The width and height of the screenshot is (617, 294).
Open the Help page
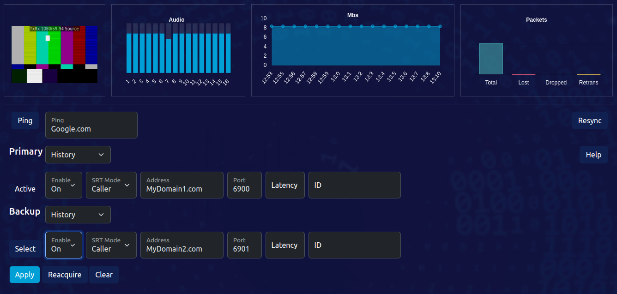593,155
